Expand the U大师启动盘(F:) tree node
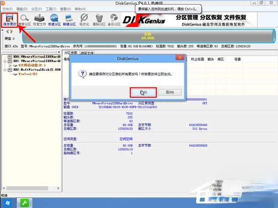Viewport: 278px width, 208px height. 10,65
